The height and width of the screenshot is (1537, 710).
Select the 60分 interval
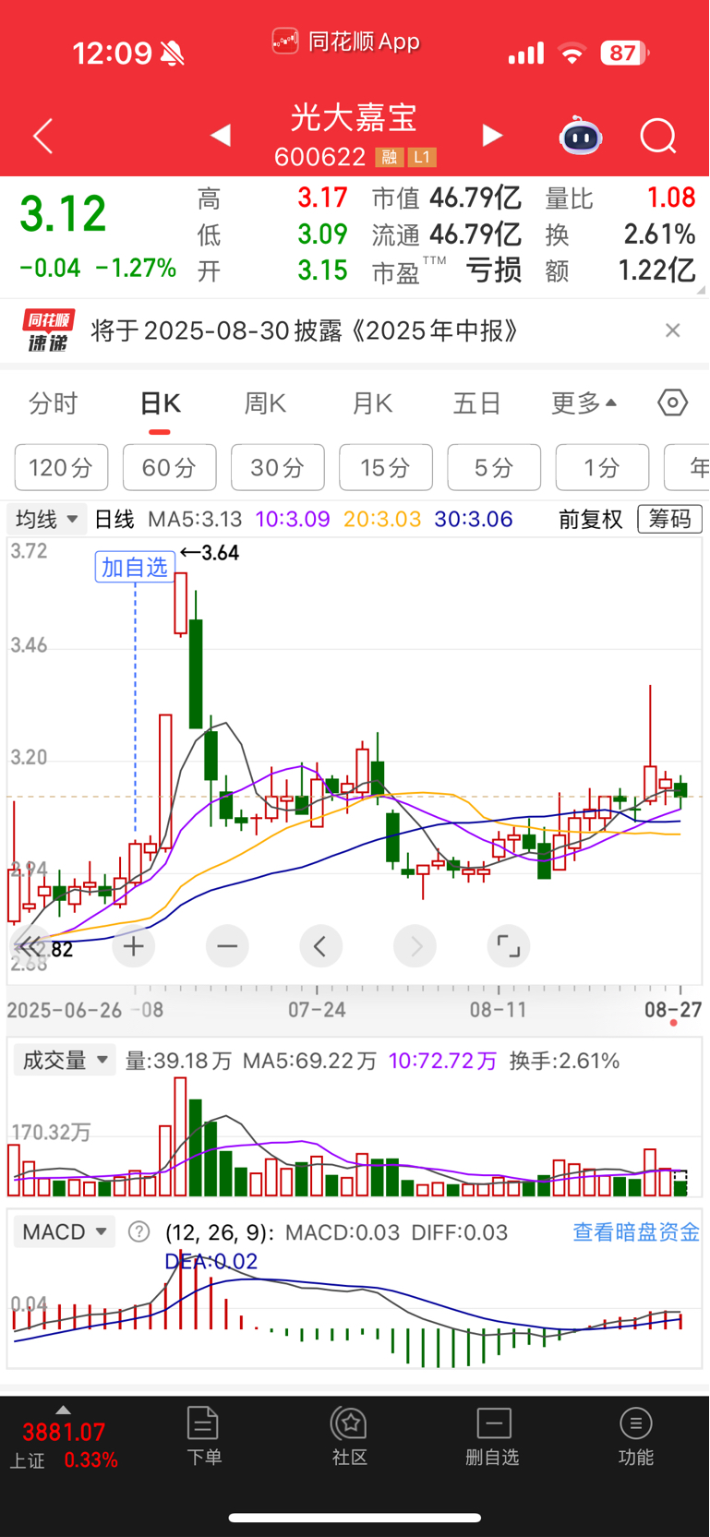[x=169, y=467]
